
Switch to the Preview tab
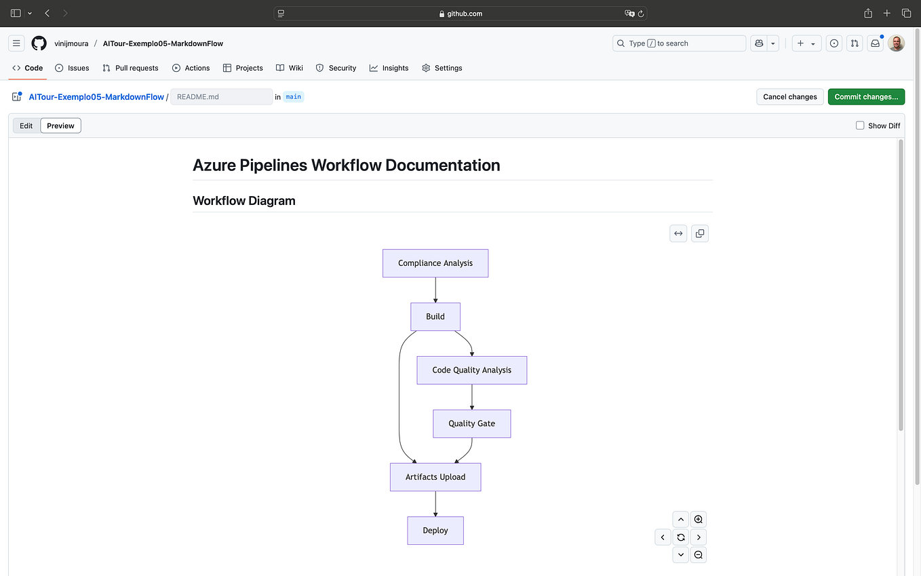click(x=60, y=125)
